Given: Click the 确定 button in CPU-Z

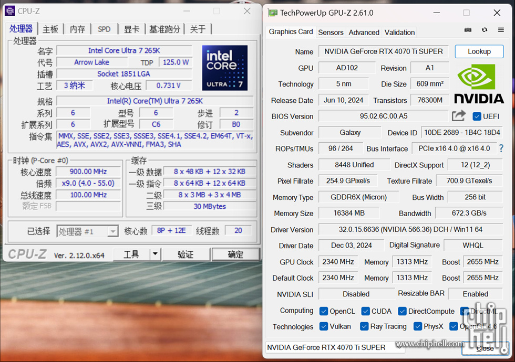Looking at the screenshot, I should pos(235,254).
